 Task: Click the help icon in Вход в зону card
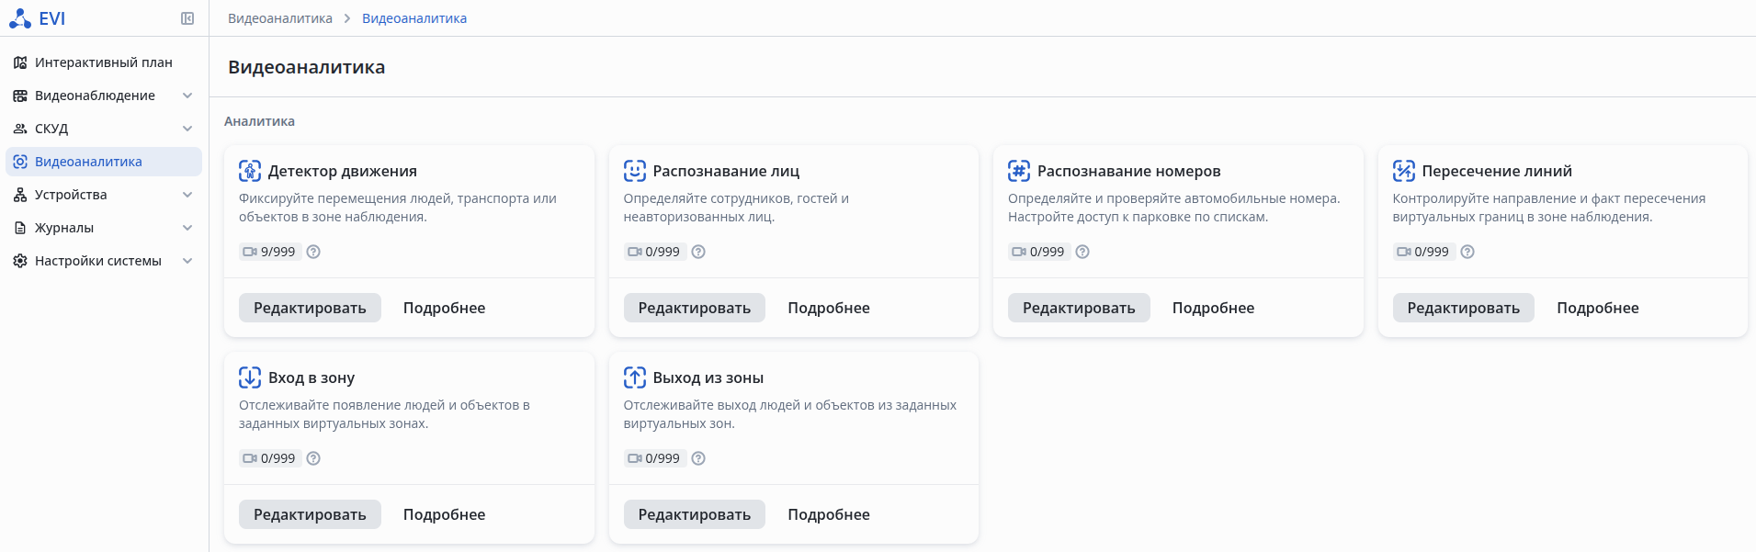(313, 458)
